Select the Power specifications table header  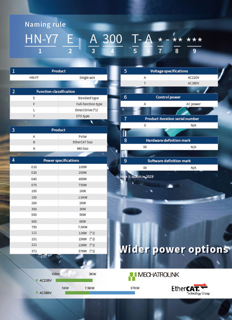coord(59,160)
